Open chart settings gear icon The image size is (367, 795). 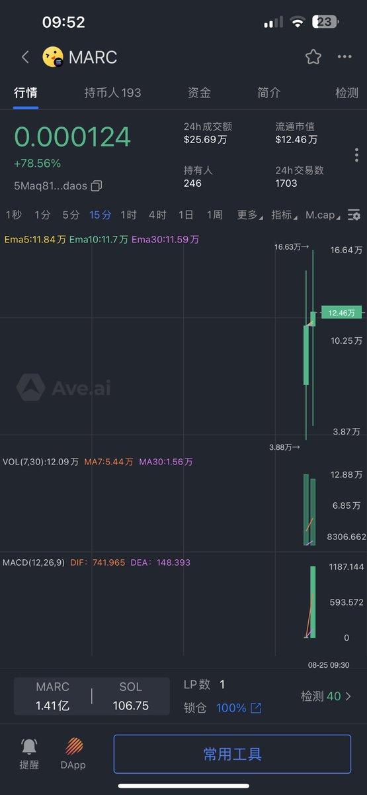pos(354,215)
